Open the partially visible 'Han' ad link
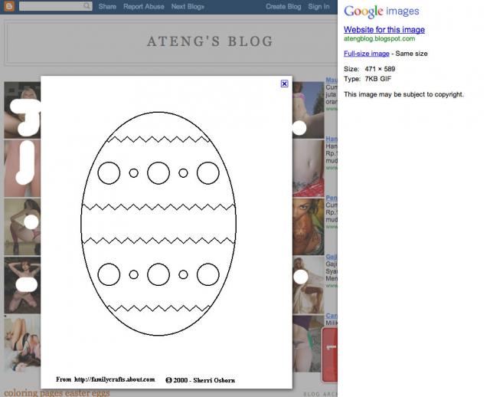 tap(332, 139)
